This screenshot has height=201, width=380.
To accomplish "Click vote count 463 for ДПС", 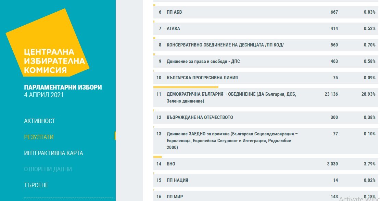I will point(334,62).
